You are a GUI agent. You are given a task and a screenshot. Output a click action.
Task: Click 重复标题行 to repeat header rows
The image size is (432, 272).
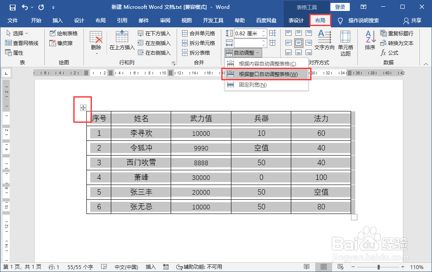tap(395, 33)
